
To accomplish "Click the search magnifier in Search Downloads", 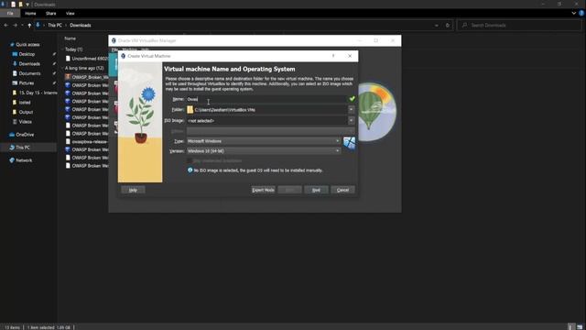I will (464, 25).
